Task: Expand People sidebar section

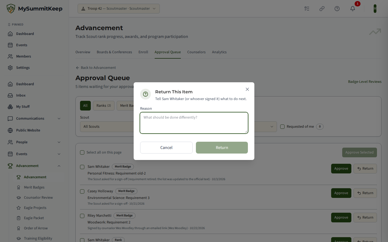Action: click(34, 142)
